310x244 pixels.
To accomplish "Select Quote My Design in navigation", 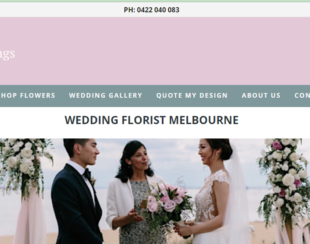I will (x=192, y=95).
